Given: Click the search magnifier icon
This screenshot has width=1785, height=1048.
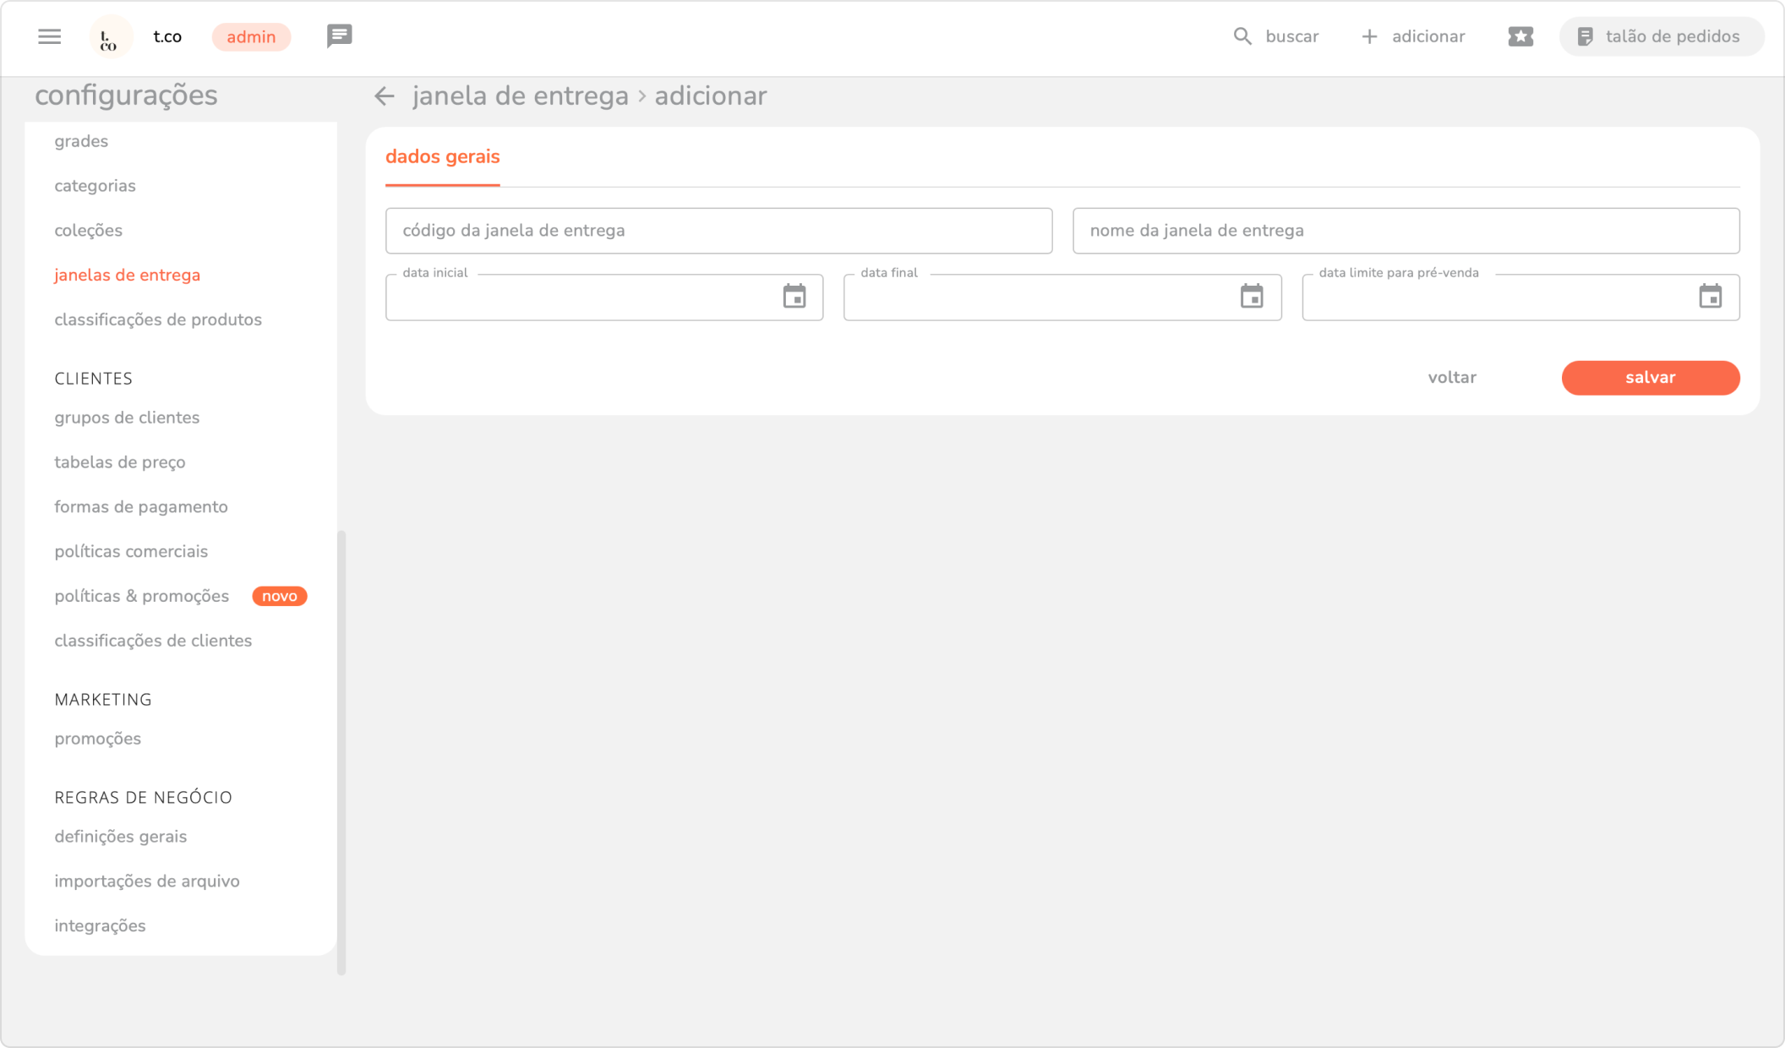Looking at the screenshot, I should (1242, 36).
